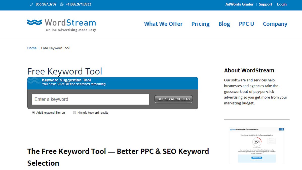This screenshot has width=302, height=170.
Task: Open the Company menu
Action: pos(275,24)
